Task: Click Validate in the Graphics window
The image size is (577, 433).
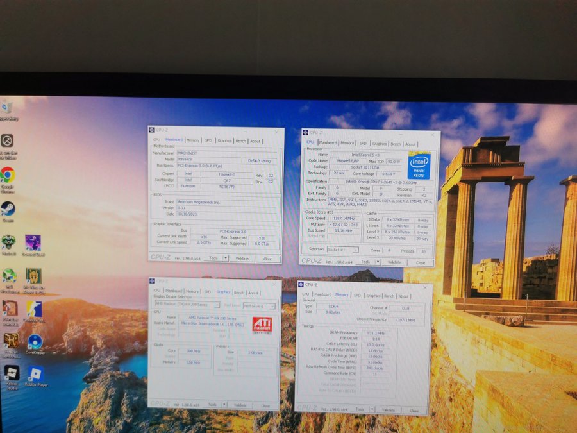Action: point(240,405)
